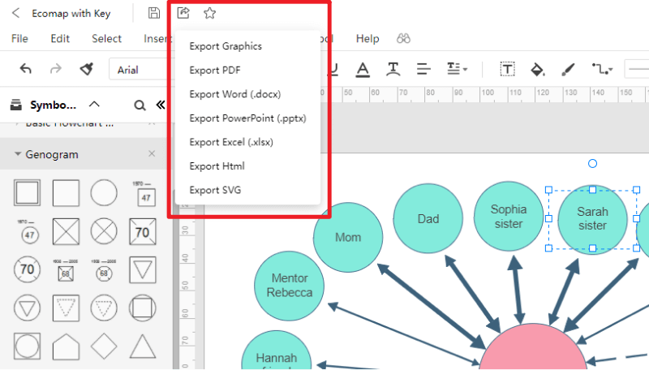Collapse the symbol panel with double chevron
649x370 pixels.
[x=161, y=105]
